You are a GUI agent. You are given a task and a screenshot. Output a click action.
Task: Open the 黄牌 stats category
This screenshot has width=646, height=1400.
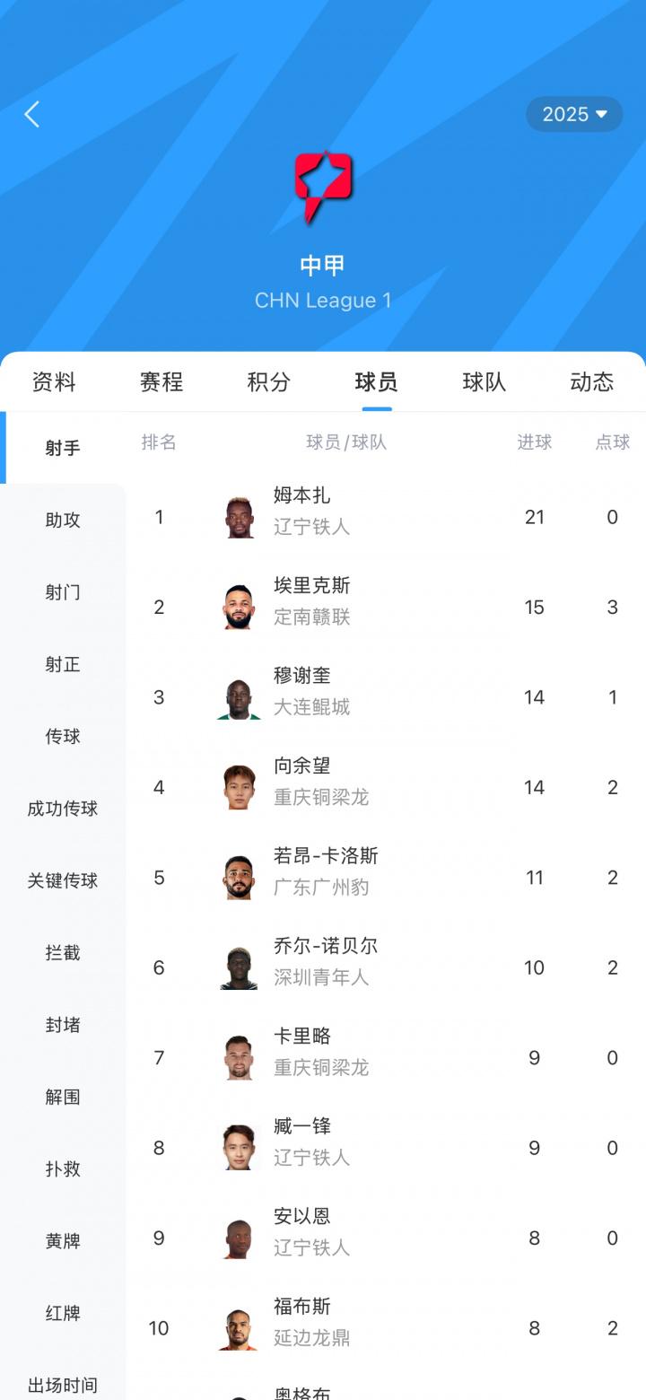coord(61,1241)
